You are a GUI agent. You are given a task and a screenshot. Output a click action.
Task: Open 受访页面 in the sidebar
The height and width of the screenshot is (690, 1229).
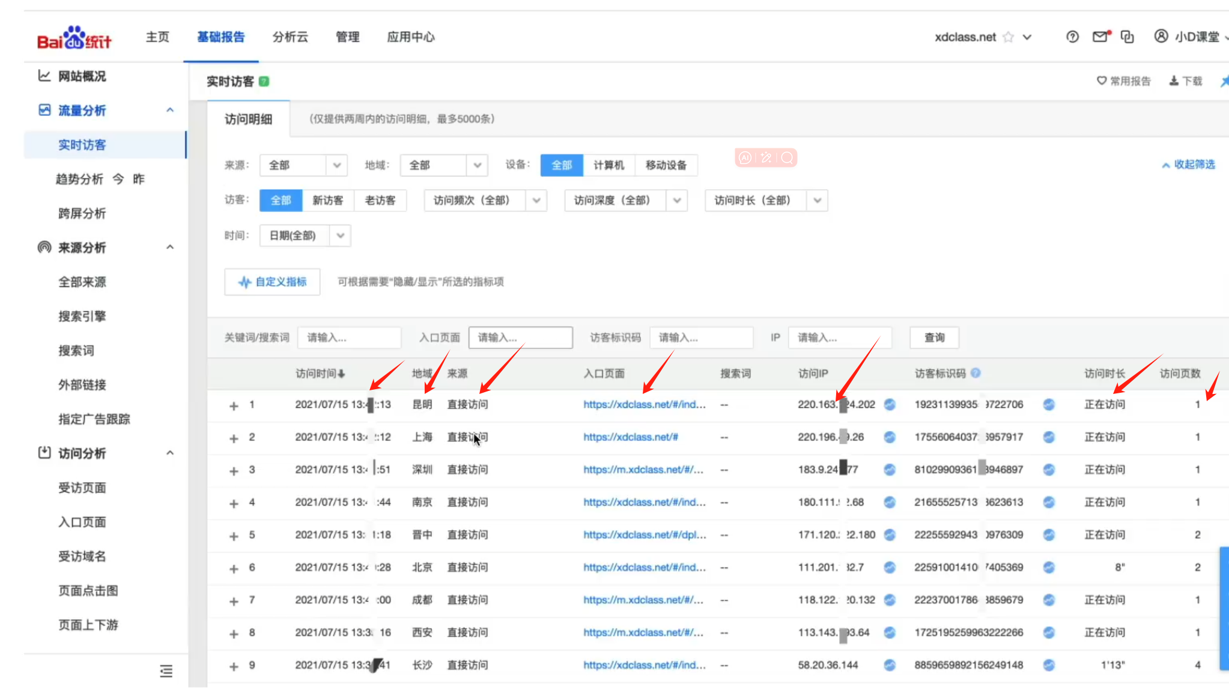pyautogui.click(x=82, y=488)
